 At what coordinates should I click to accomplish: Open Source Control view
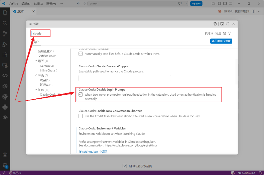pos(5,34)
